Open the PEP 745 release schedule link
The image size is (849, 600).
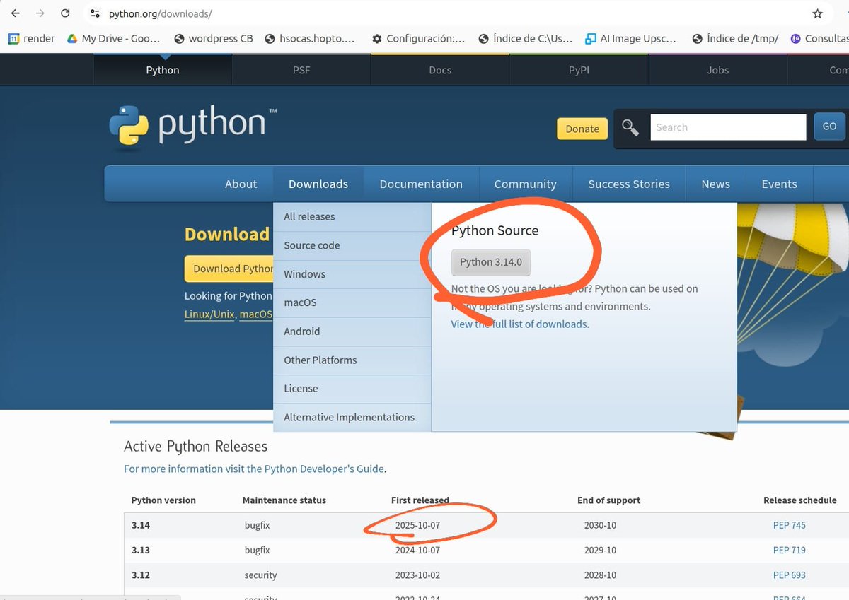pyautogui.click(x=790, y=525)
